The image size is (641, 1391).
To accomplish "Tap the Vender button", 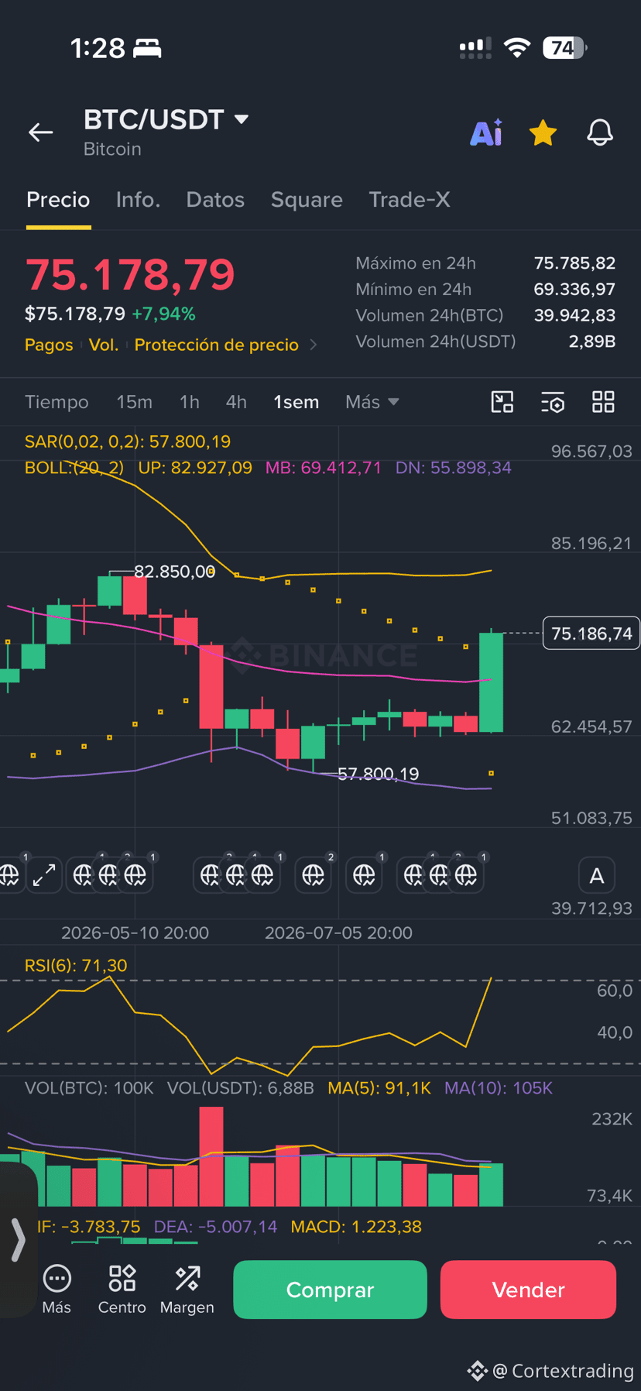I will click(x=528, y=1290).
